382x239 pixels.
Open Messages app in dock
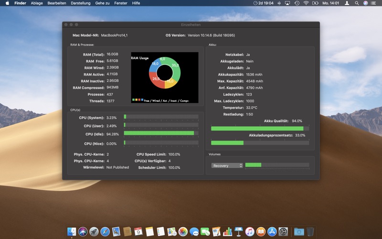194,232
